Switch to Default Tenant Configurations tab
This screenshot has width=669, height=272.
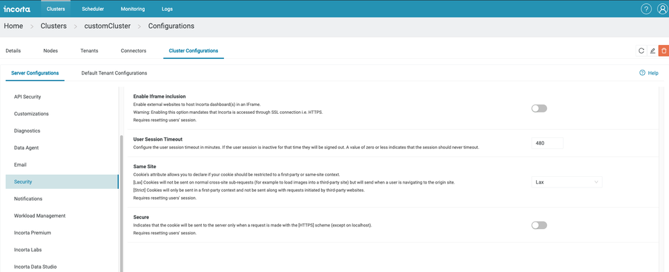(x=114, y=73)
